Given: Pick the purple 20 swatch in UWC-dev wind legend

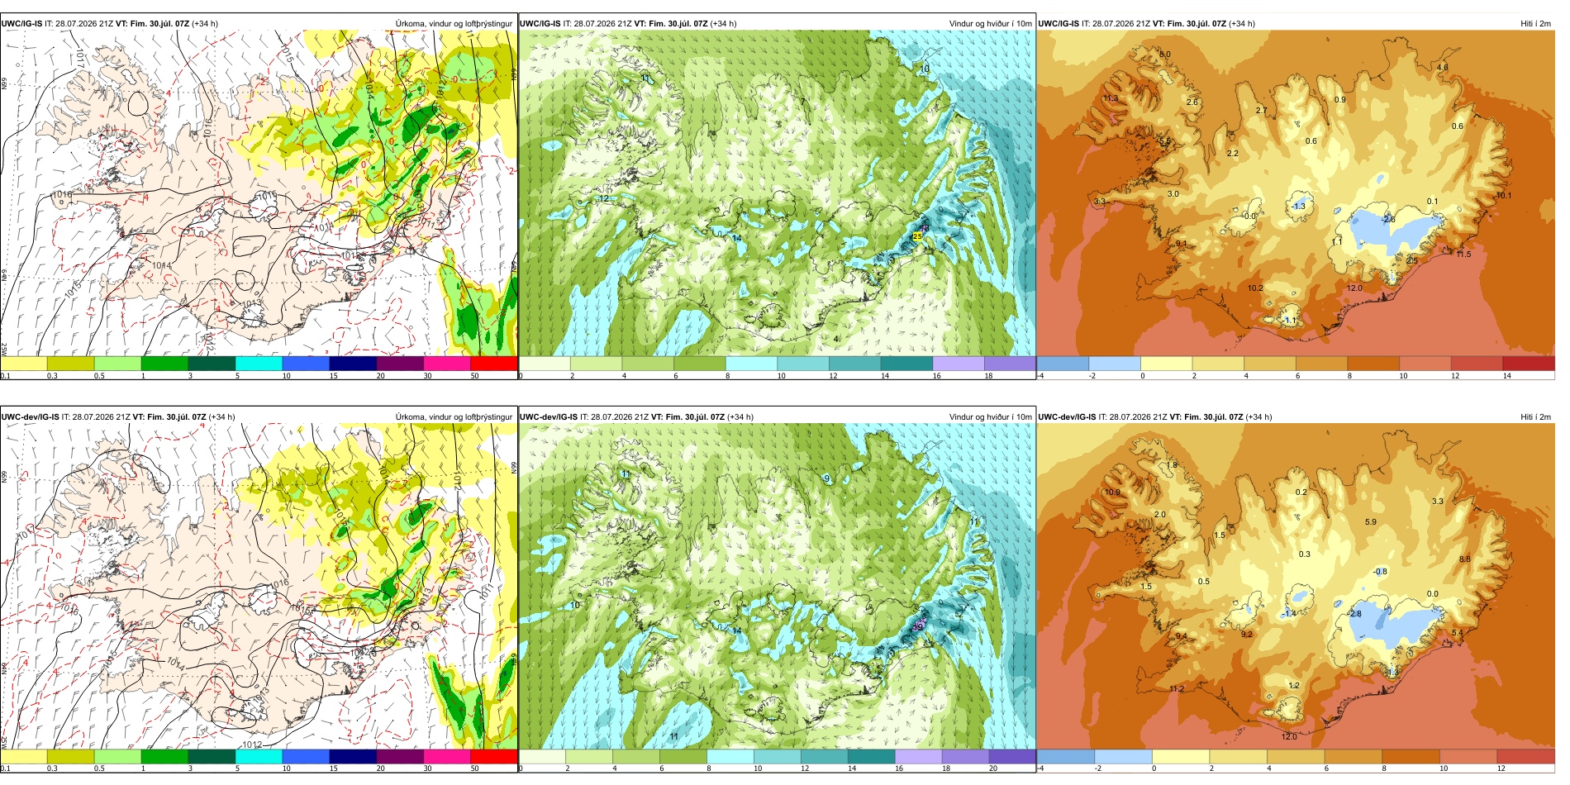Looking at the screenshot, I should coord(1012,757).
